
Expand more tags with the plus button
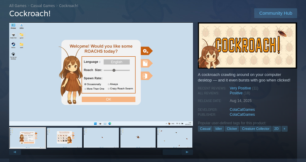click(284, 129)
